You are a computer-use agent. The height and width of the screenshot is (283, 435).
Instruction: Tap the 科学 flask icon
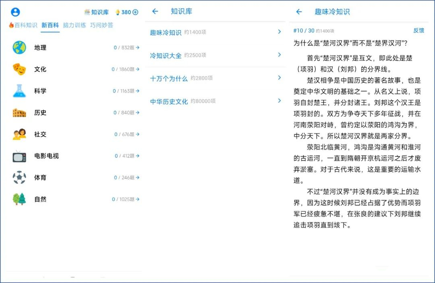tap(17, 91)
